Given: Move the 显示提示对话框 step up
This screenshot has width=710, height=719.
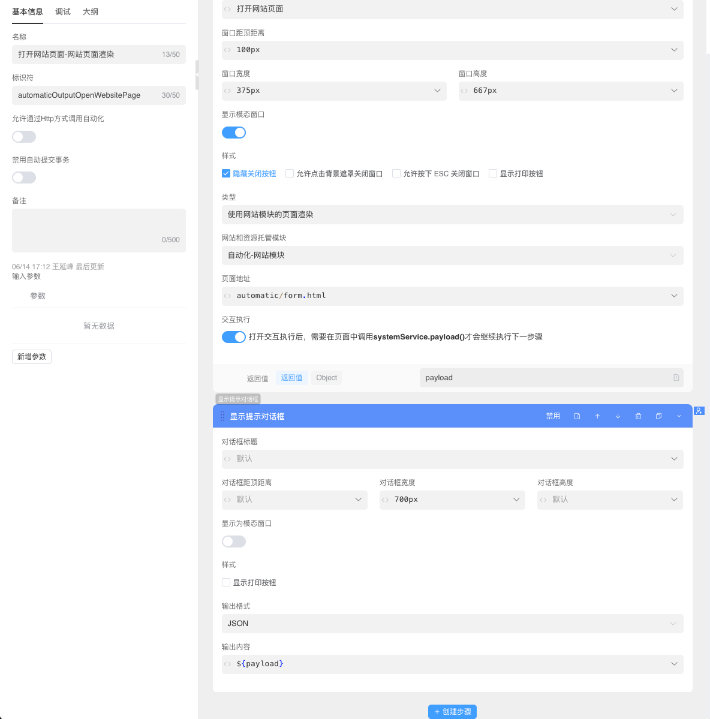Looking at the screenshot, I should [x=597, y=416].
